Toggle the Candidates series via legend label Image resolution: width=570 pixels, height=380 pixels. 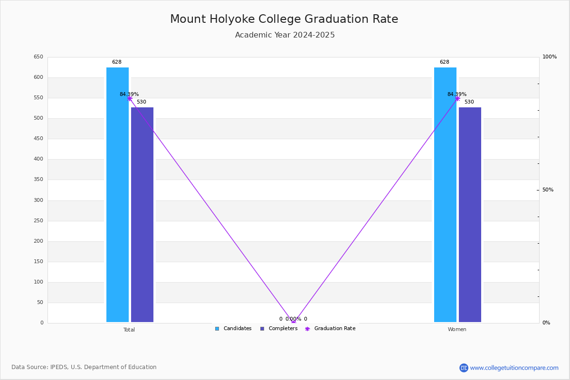point(237,329)
